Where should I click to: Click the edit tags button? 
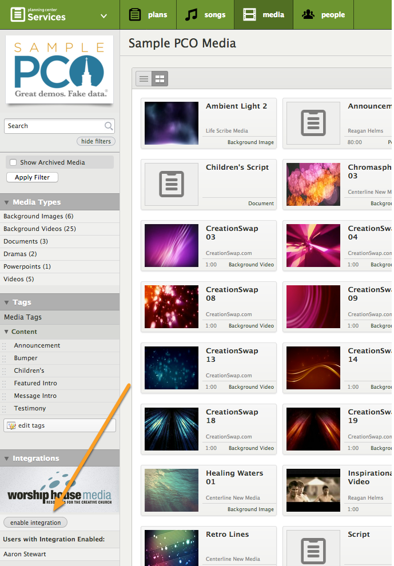pos(59,425)
